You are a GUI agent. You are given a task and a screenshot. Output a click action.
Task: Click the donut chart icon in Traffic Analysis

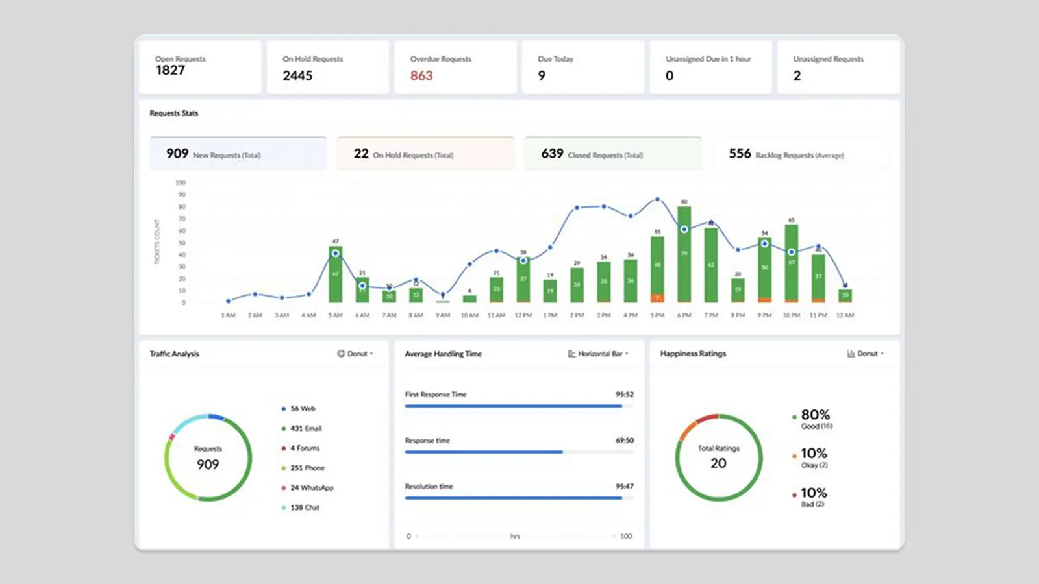point(340,354)
